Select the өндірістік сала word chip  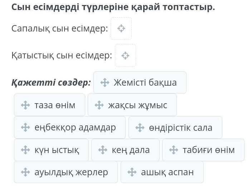(175, 128)
